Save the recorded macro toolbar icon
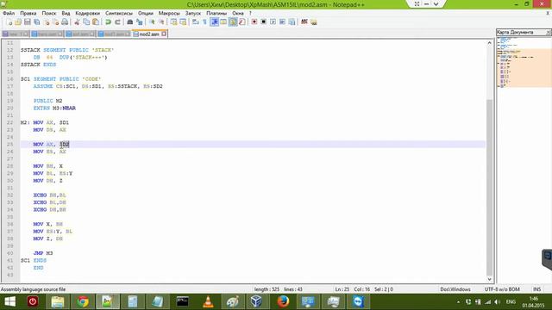 tap(292, 22)
